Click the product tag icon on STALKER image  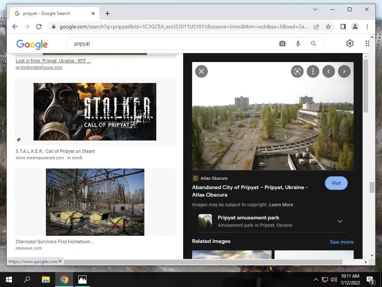coord(19,140)
